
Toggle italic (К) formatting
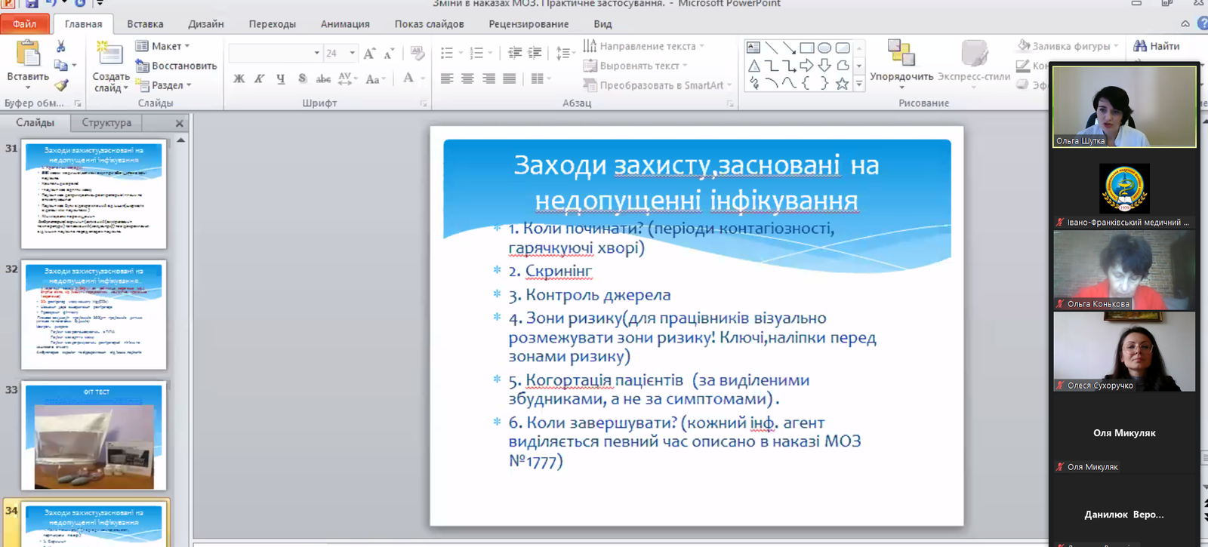(259, 78)
